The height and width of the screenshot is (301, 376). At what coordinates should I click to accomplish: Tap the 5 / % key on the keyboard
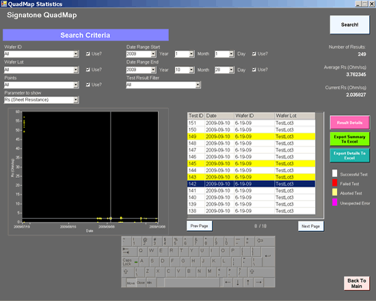point(177,241)
